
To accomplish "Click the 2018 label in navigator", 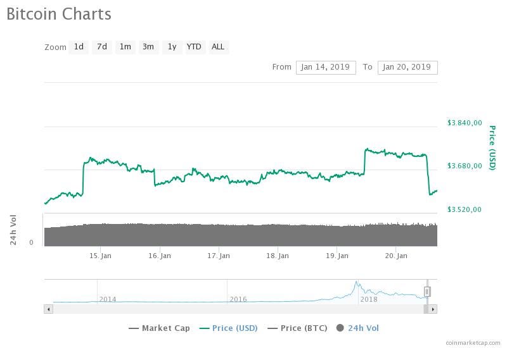I will click(369, 299).
